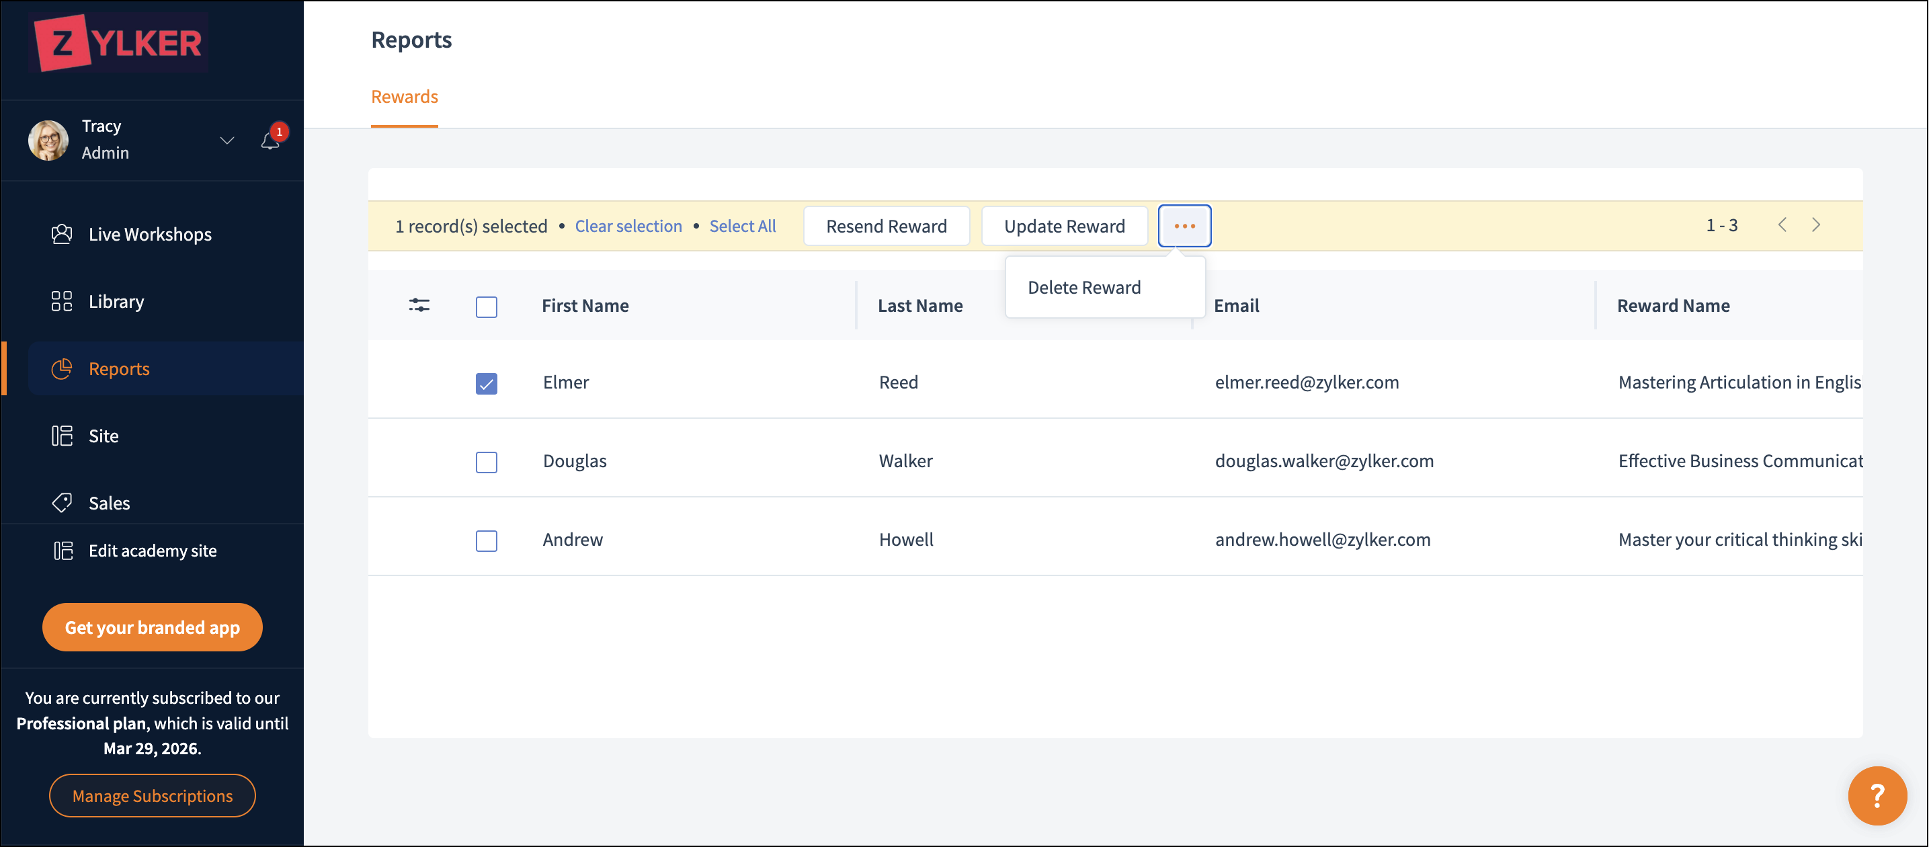Viewport: 1929px width, 847px height.
Task: Click the notification bell icon
Action: point(270,140)
